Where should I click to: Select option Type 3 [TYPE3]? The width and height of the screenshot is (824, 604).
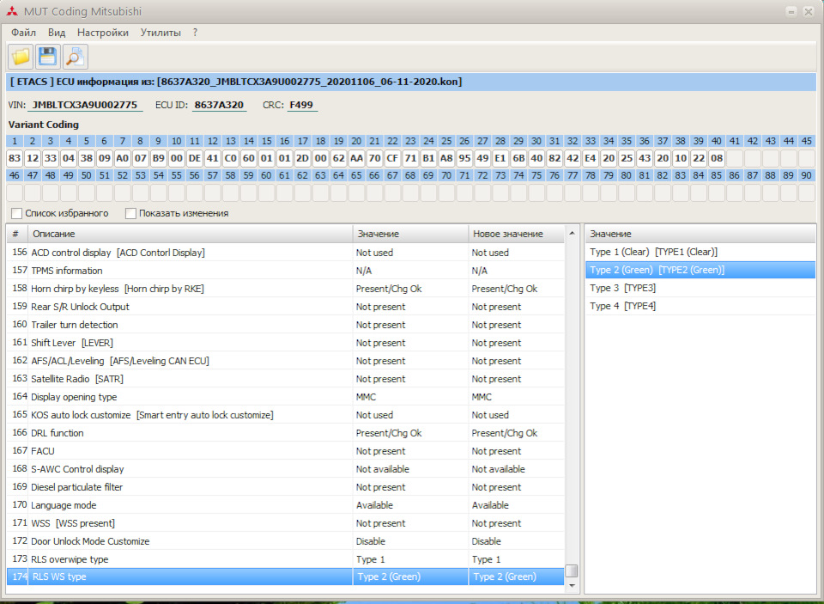(x=700, y=288)
